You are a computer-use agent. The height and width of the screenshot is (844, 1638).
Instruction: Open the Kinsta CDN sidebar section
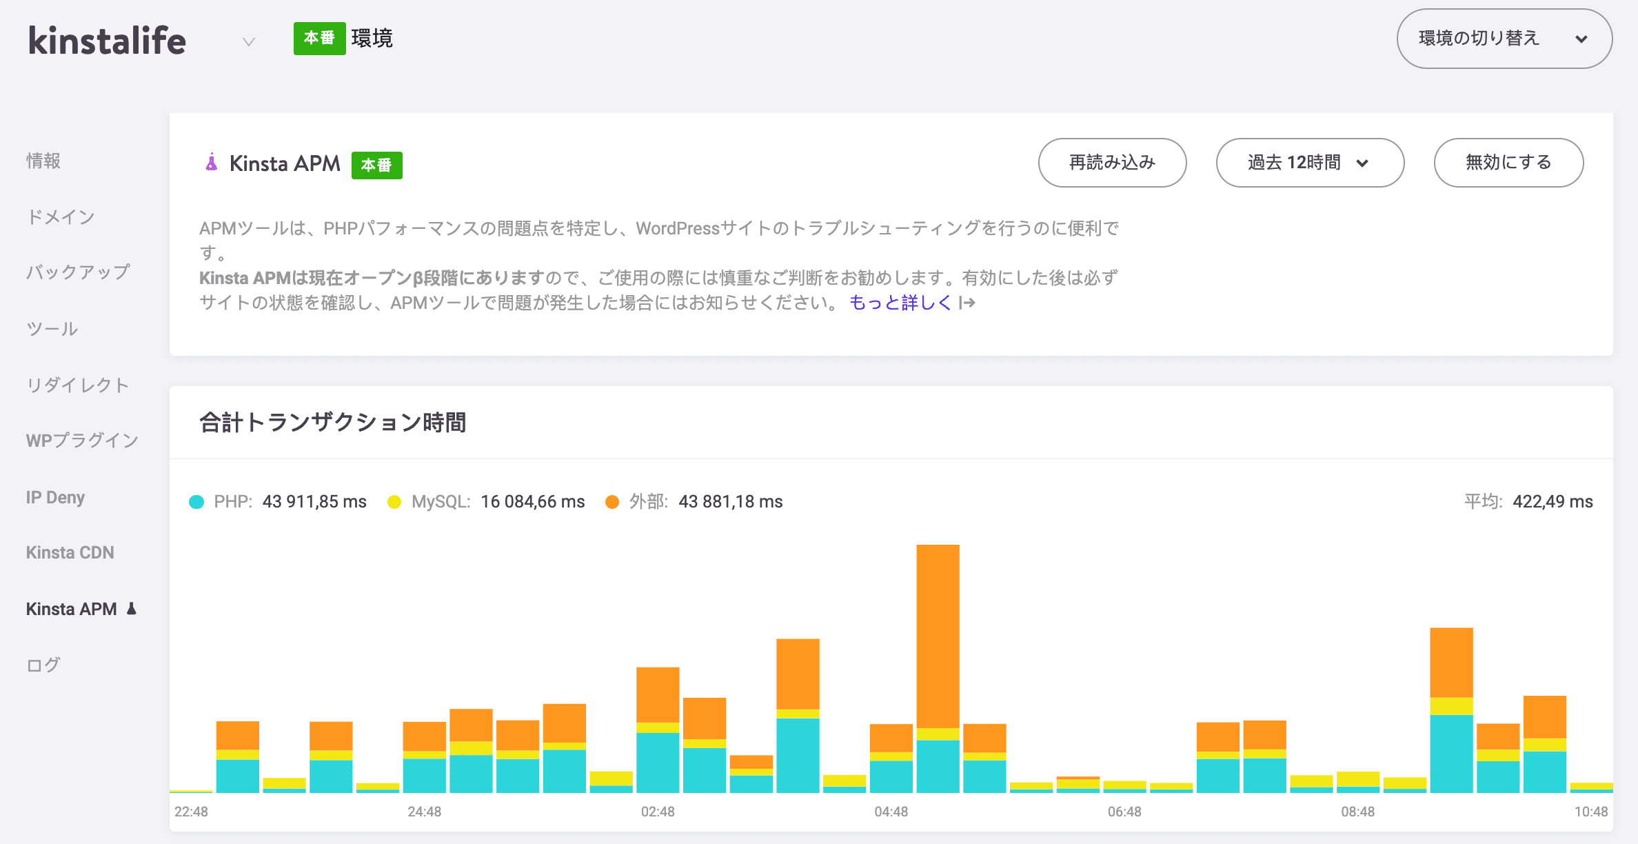[x=70, y=552]
